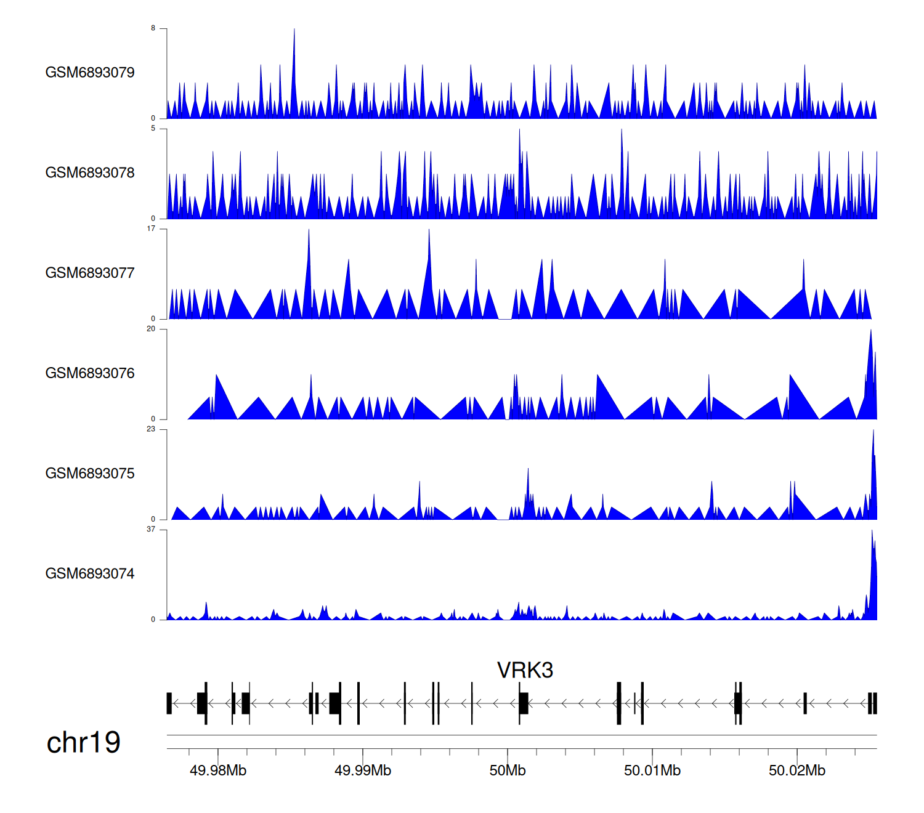
Task: Click the y-axis maximum value 8
Action: click(153, 28)
